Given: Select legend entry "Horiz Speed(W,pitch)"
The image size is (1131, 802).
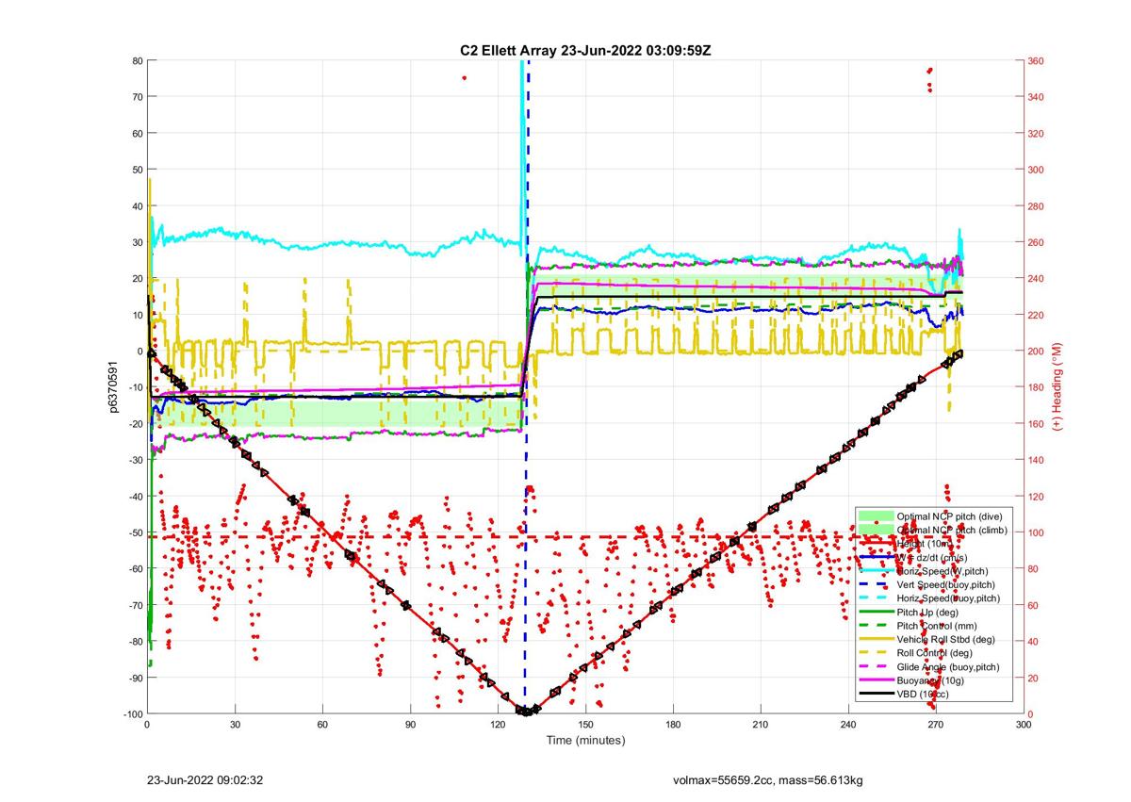Looking at the screenshot, I should point(943,571).
